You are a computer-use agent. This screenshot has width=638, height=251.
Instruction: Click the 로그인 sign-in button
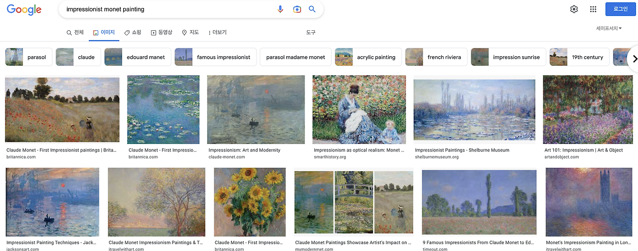click(621, 9)
